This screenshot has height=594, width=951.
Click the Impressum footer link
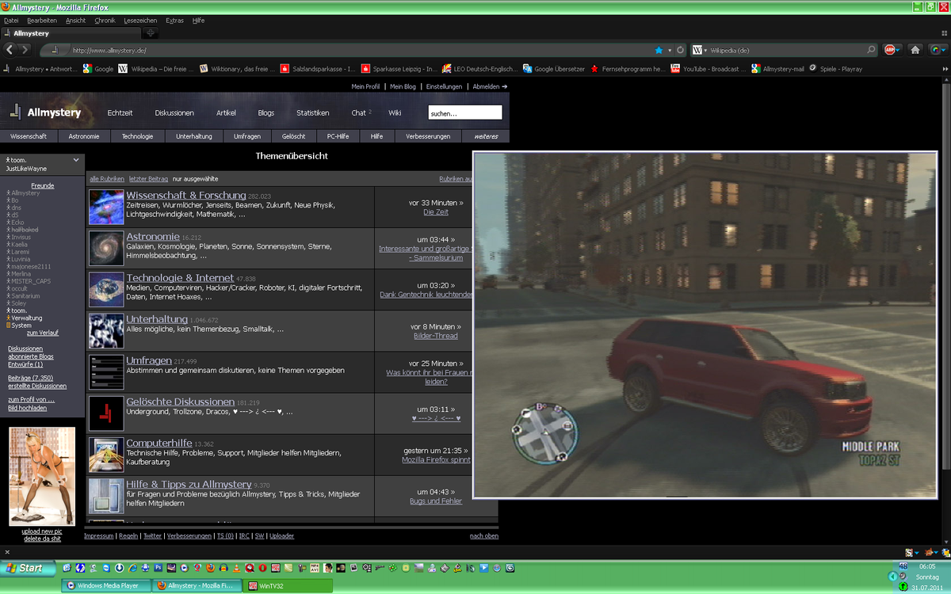tap(99, 536)
